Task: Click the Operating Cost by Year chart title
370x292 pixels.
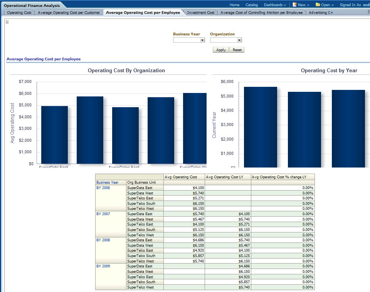Action: pyautogui.click(x=329, y=70)
